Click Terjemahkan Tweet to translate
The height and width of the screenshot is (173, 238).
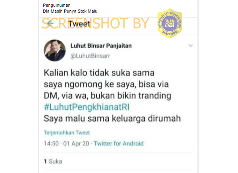[67, 133]
